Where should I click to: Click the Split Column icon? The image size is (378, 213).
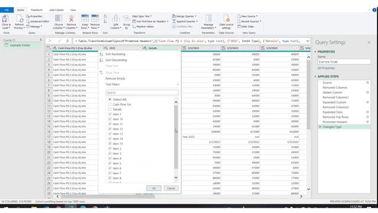coord(116,18)
